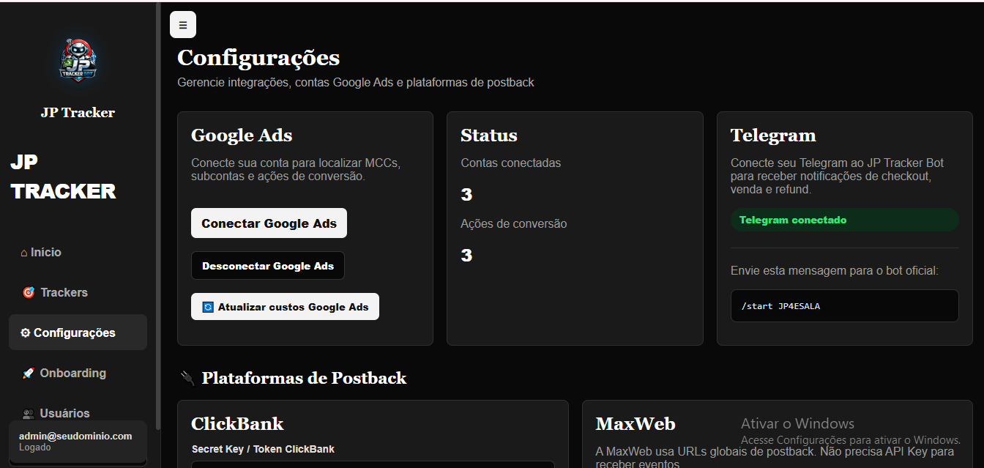Click the home icon beside Início
Viewport: 984px width, 468px height.
(x=24, y=253)
